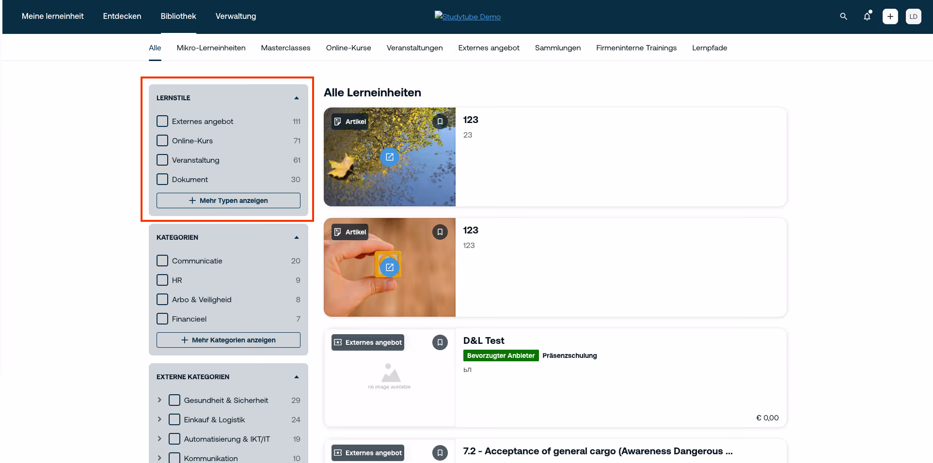Open external link icon on second article image

[x=390, y=267]
